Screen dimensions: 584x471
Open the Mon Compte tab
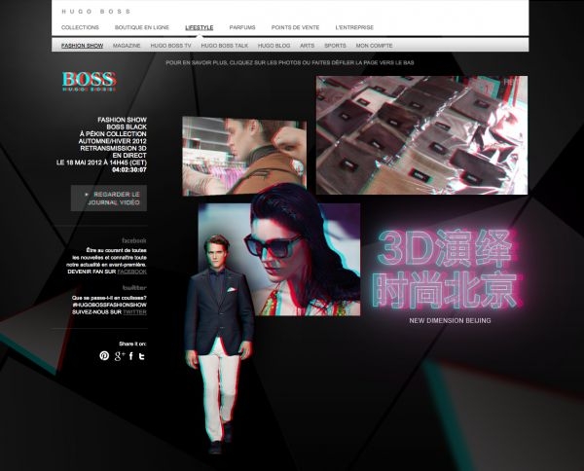(x=374, y=45)
